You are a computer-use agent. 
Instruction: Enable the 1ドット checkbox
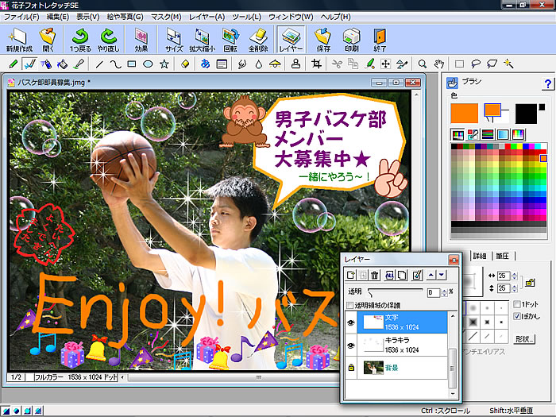[517, 304]
